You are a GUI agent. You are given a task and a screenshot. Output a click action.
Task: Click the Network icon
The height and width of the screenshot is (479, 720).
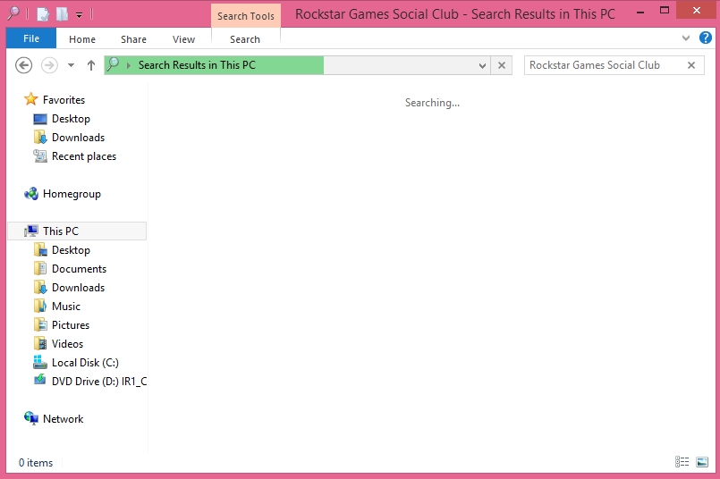31,418
